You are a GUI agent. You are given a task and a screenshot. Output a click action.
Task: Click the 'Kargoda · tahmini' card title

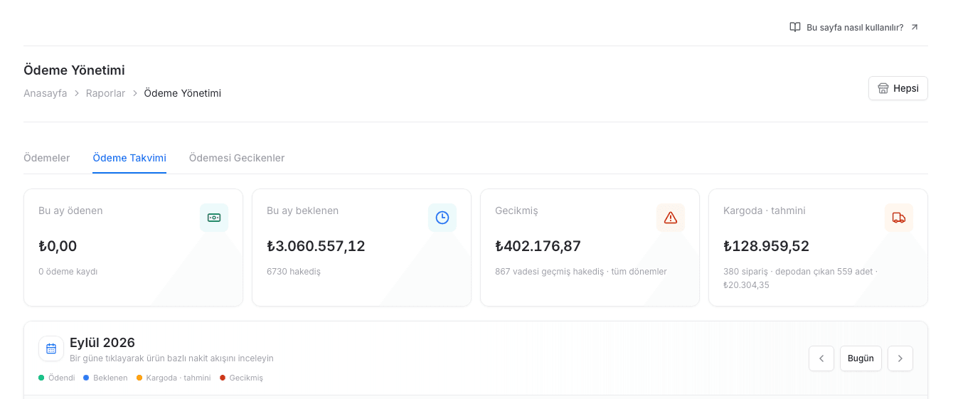765,211
